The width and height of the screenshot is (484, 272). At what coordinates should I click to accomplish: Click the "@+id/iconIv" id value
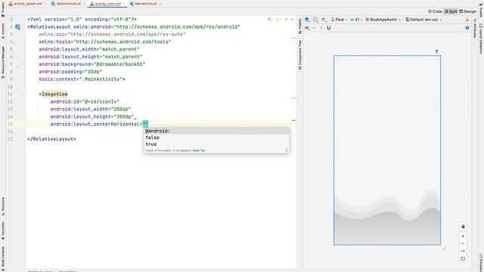coord(101,101)
